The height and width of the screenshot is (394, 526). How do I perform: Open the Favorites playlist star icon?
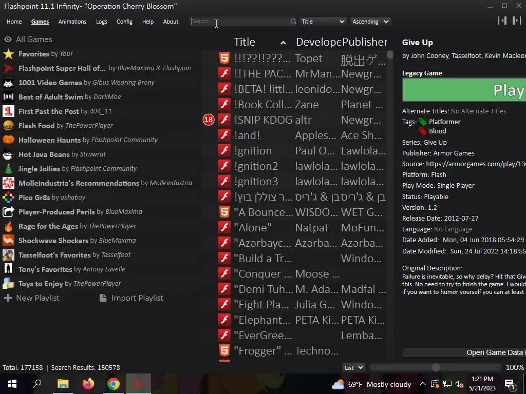tap(8, 53)
